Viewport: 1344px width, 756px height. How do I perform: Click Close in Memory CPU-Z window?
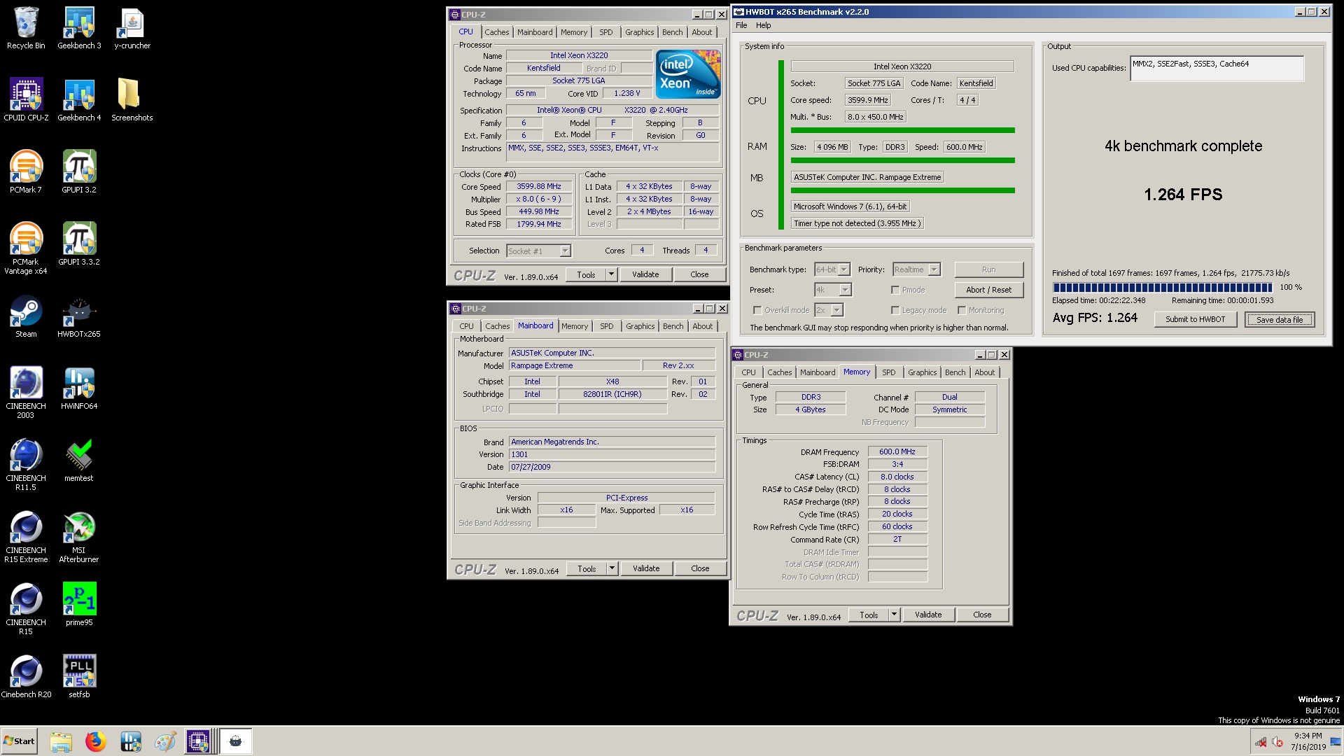pos(981,615)
